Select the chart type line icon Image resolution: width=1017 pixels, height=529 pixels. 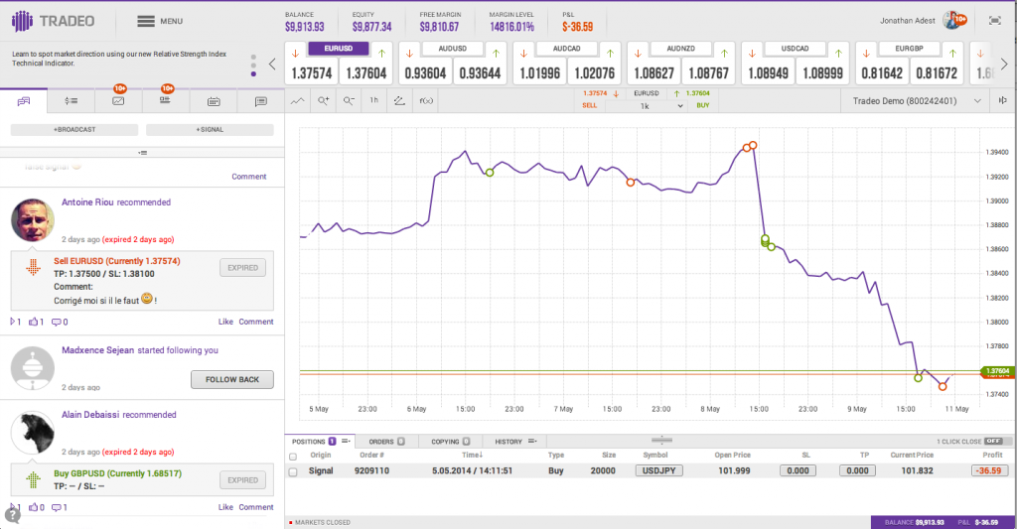point(298,100)
